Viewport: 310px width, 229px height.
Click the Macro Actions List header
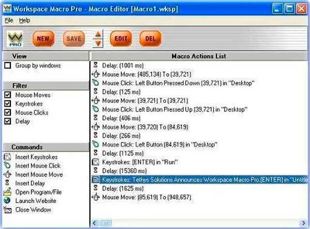point(199,56)
